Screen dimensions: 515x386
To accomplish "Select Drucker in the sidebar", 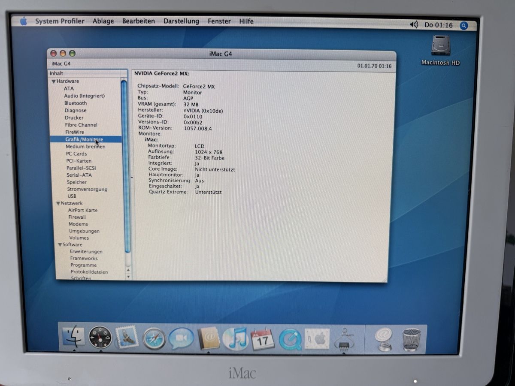I will coord(74,118).
